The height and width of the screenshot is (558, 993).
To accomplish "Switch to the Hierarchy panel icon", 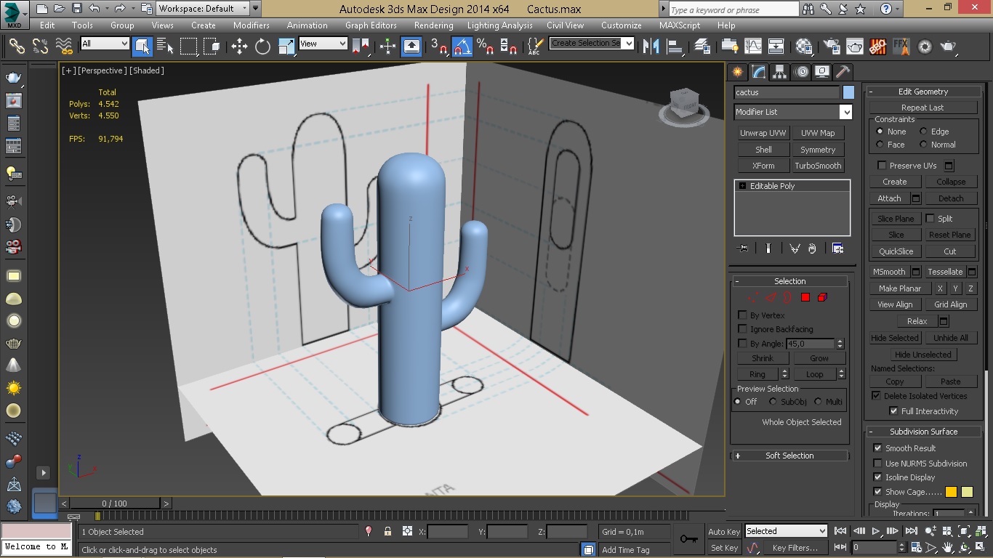I will 779,72.
